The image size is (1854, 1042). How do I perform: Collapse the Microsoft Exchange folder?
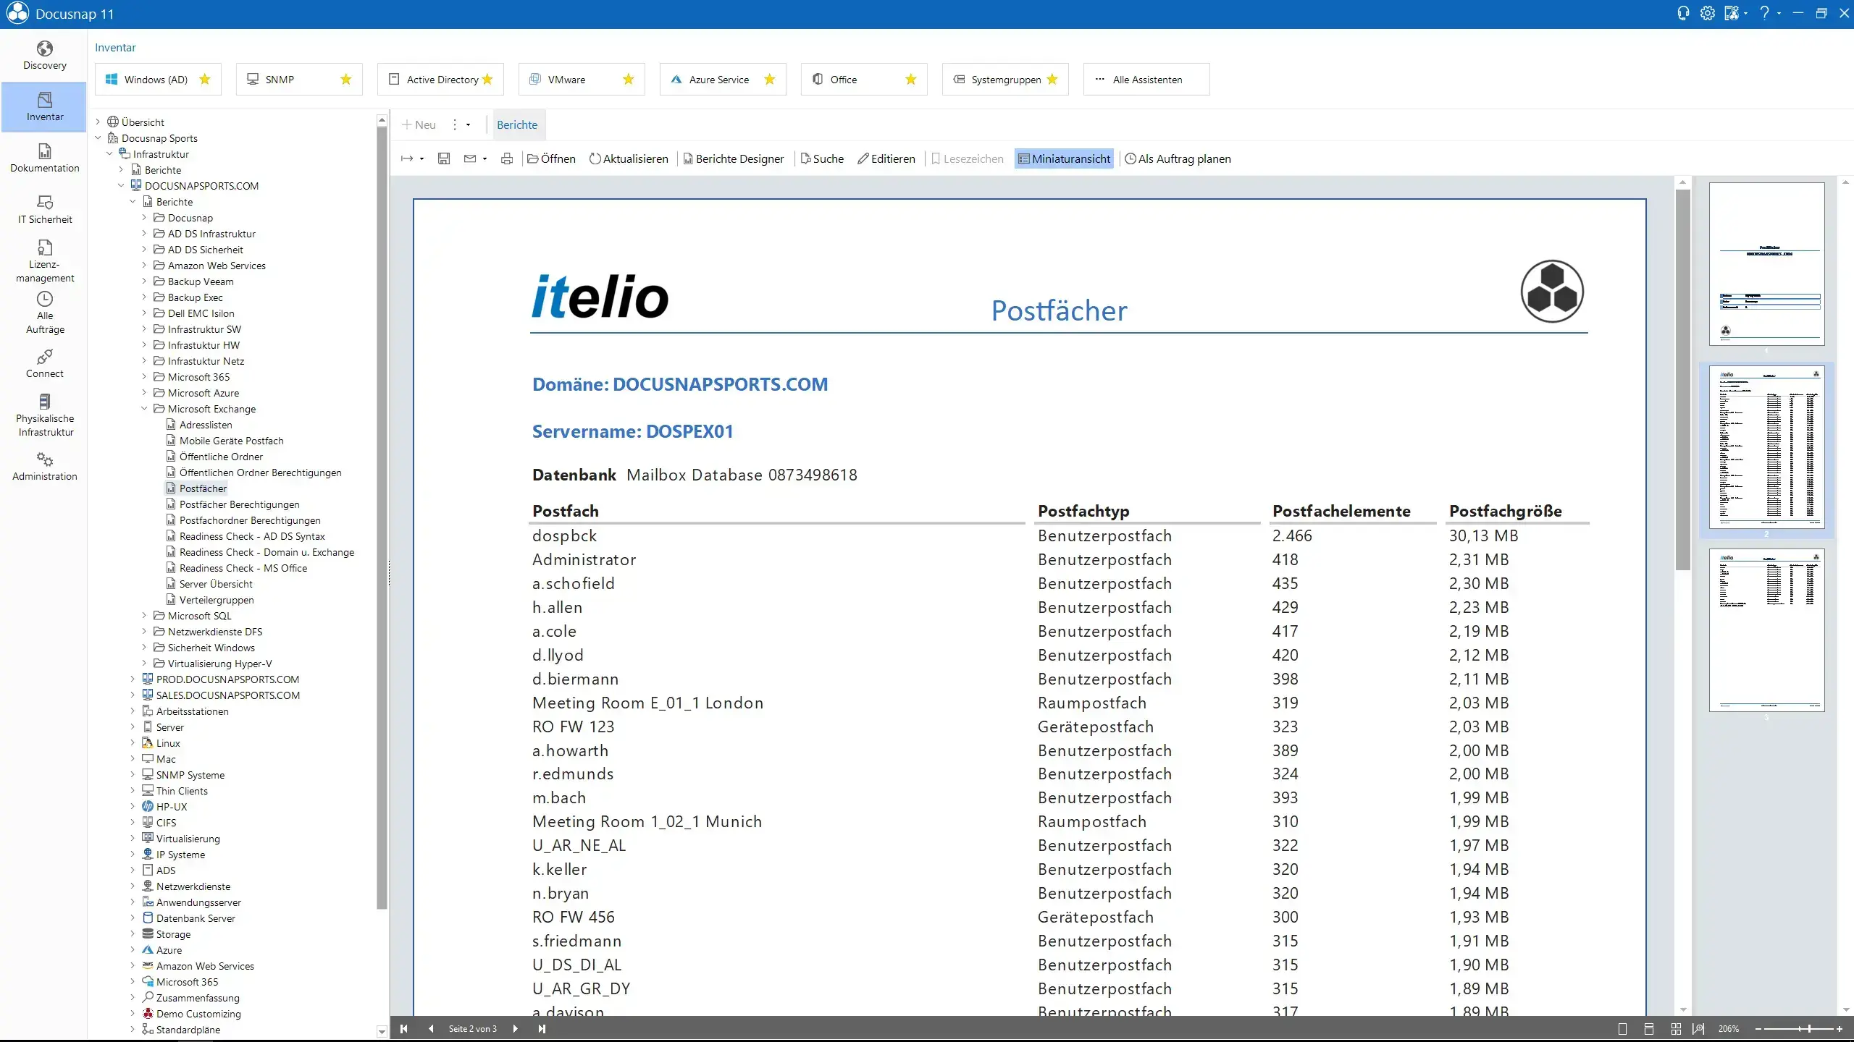(144, 409)
